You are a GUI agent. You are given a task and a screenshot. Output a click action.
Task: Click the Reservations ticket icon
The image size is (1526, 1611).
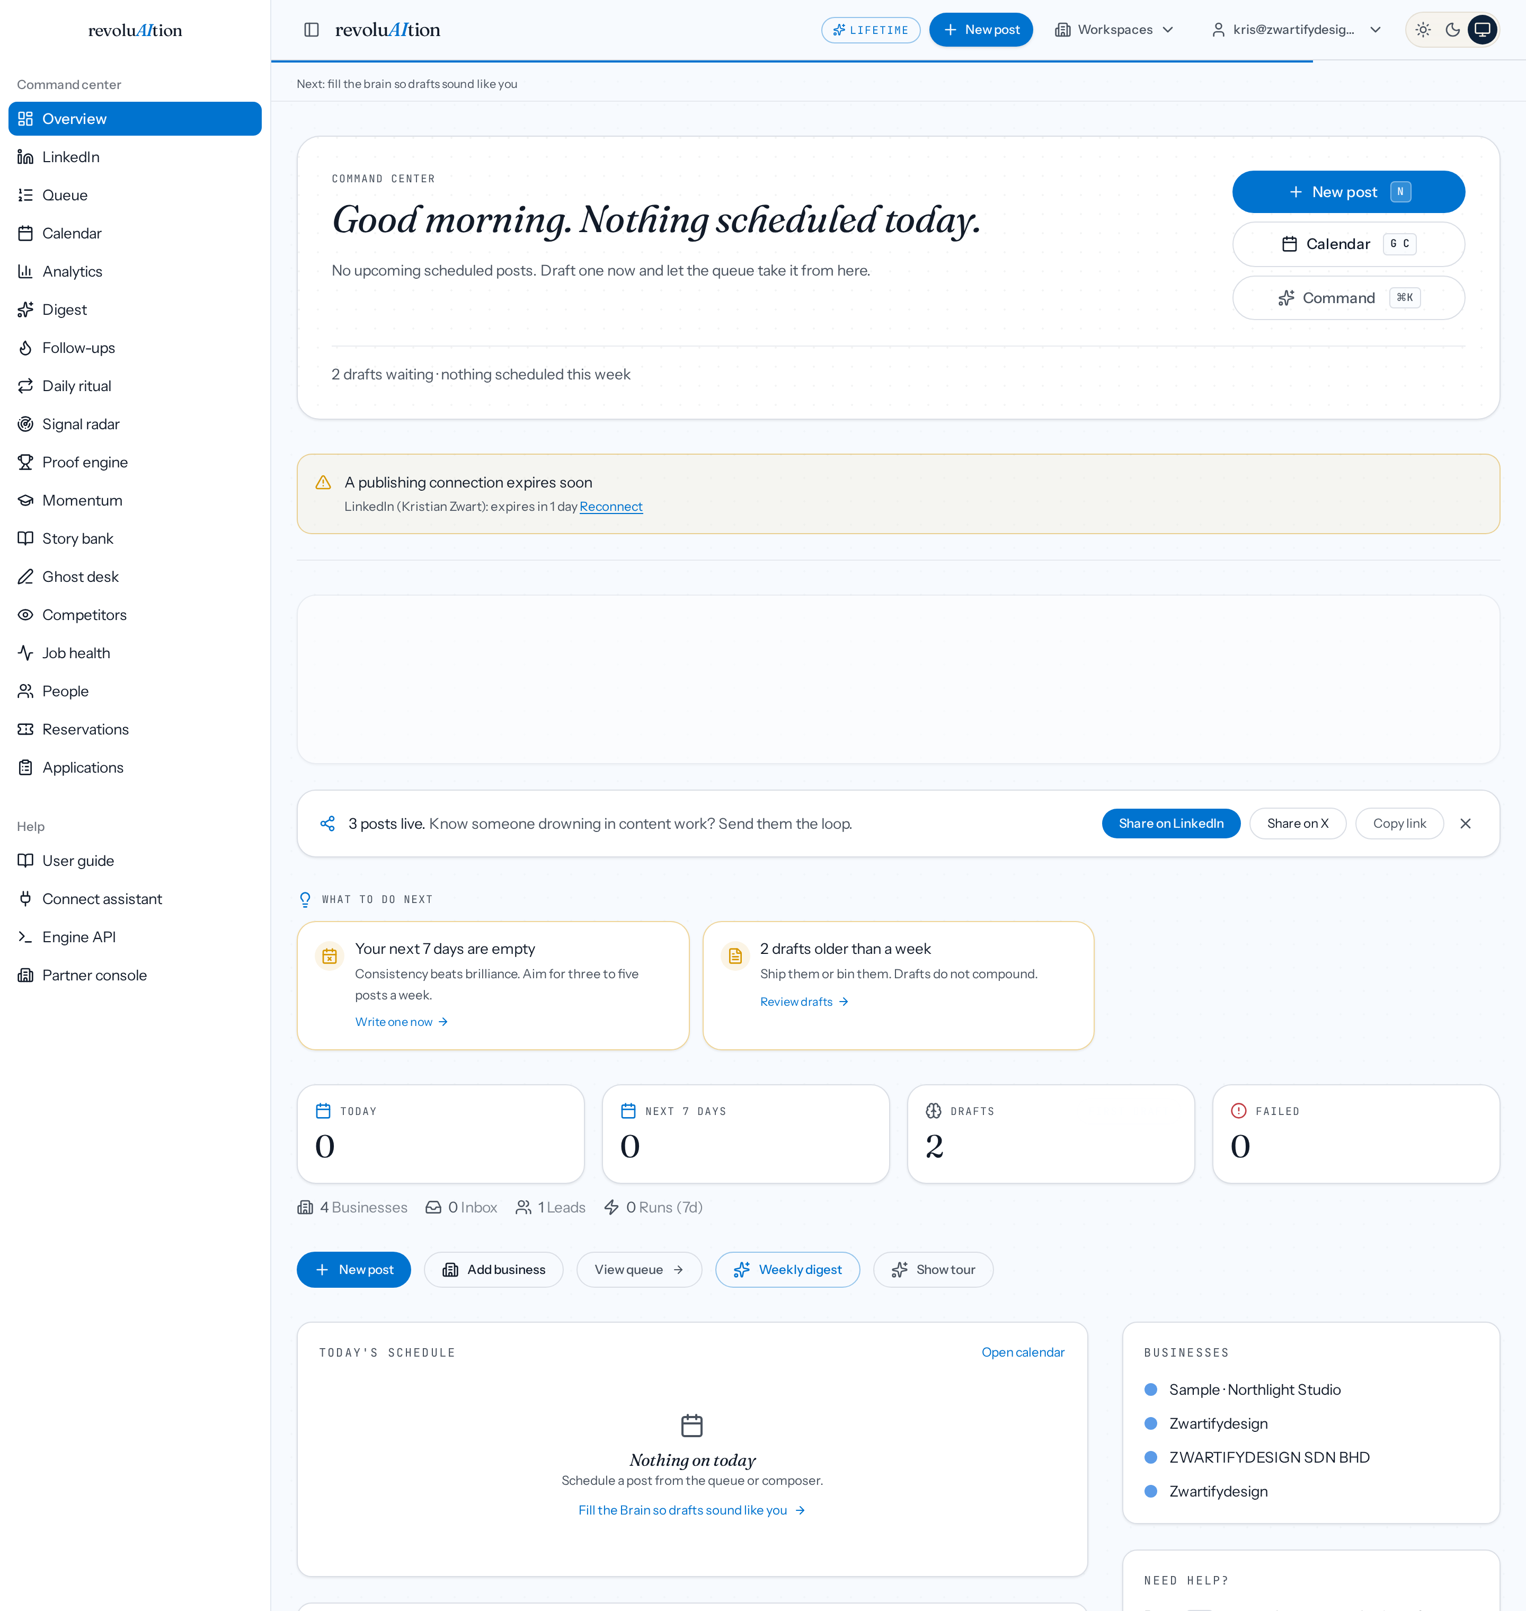coord(26,730)
